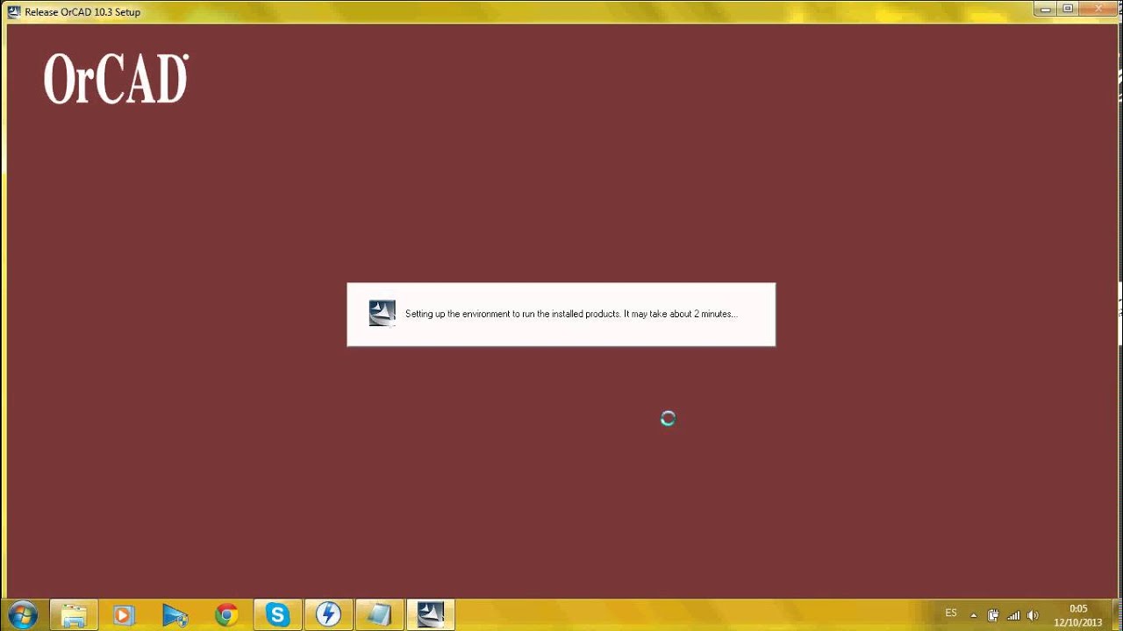This screenshot has height=631, width=1123.
Task: Open the taskbar item left of OrCAD Setup
Action: pyautogui.click(x=379, y=614)
